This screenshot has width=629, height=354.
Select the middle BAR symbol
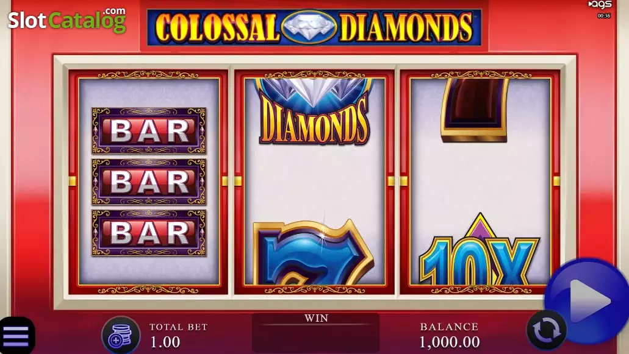149,182
